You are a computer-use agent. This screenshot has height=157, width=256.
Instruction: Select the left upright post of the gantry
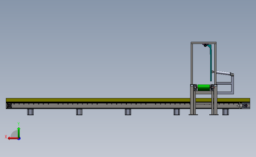[192, 64]
